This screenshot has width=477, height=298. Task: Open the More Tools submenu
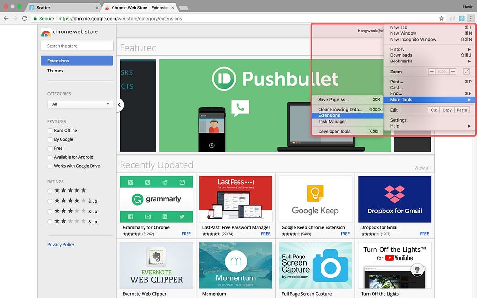click(430, 100)
